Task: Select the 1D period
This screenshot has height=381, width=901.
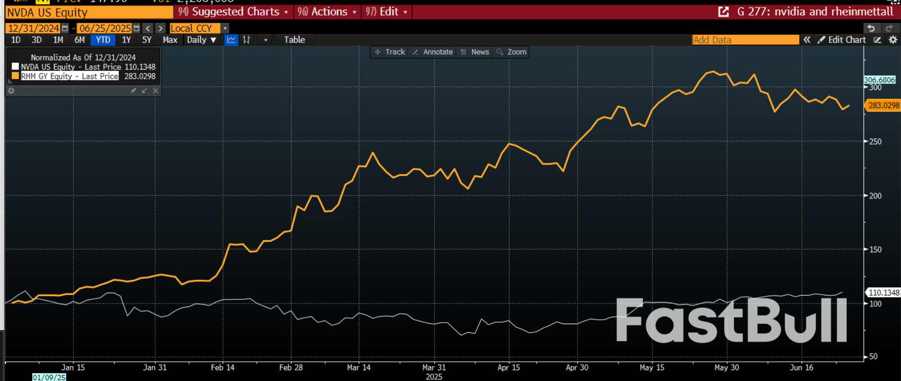Action: pos(15,40)
